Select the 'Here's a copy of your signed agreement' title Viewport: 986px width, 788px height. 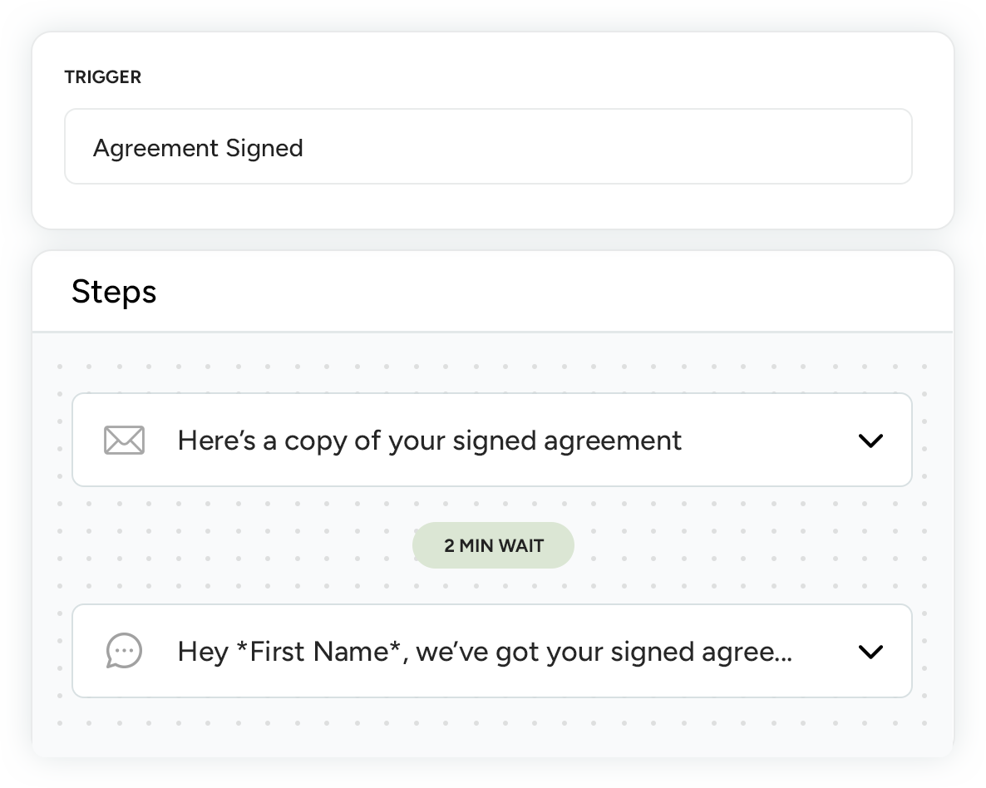[429, 441]
